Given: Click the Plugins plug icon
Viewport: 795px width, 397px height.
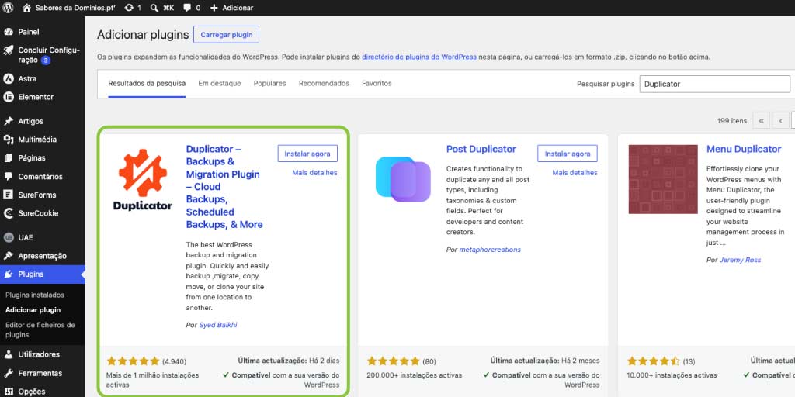Looking at the screenshot, I should 8,274.
